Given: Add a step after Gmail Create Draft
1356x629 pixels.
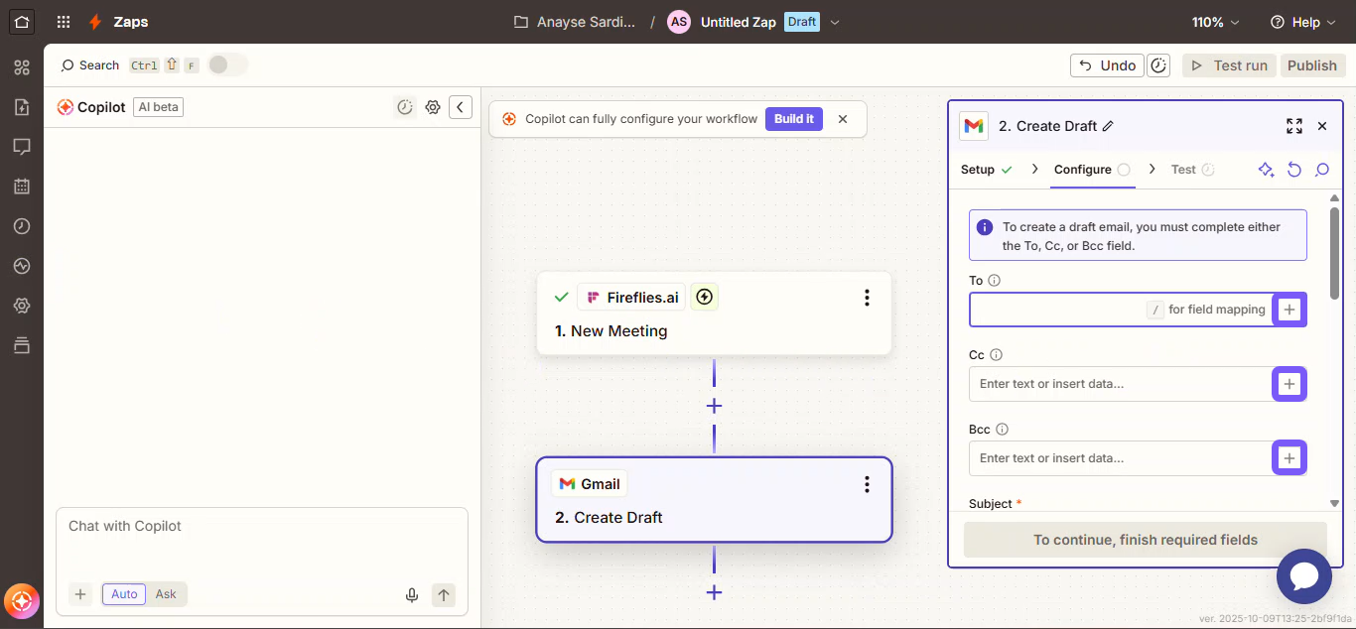Looking at the screenshot, I should point(714,592).
